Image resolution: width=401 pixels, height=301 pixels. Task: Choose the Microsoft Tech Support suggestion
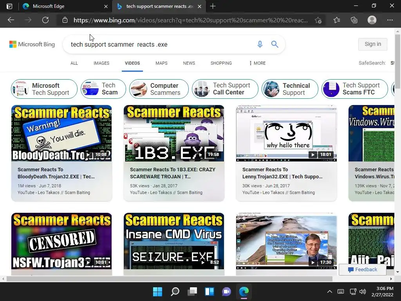[44, 89]
